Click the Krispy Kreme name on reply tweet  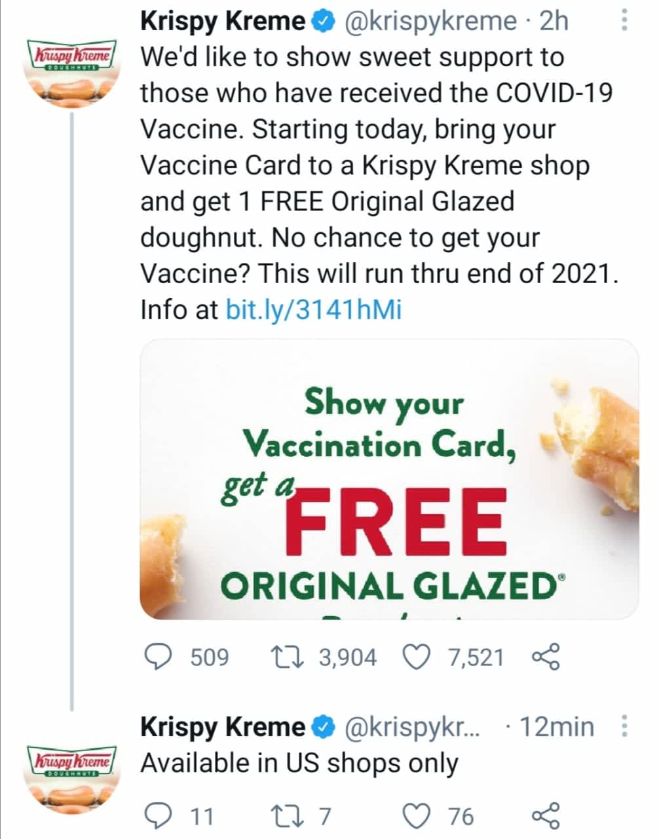point(223,727)
